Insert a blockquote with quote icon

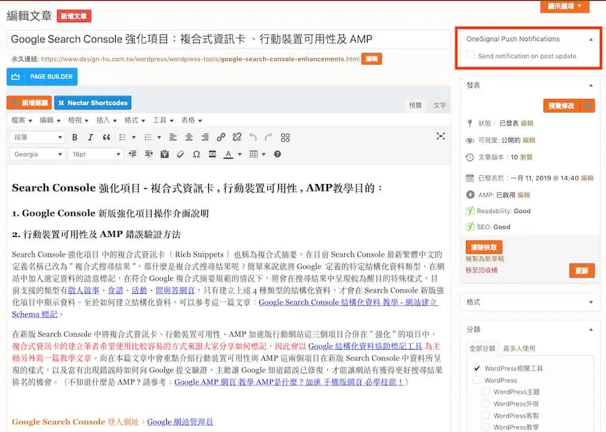click(106, 137)
